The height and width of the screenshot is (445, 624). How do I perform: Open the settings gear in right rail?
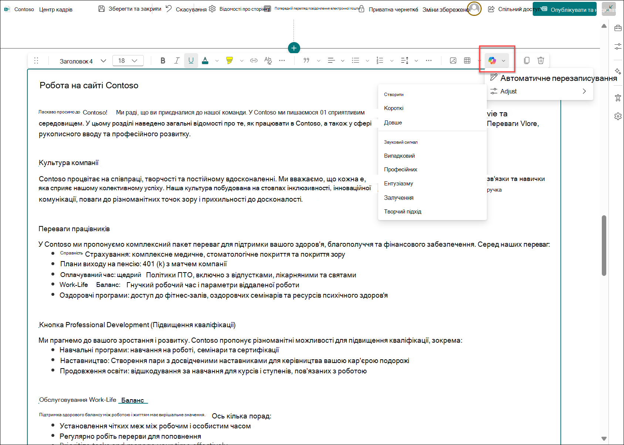point(618,116)
